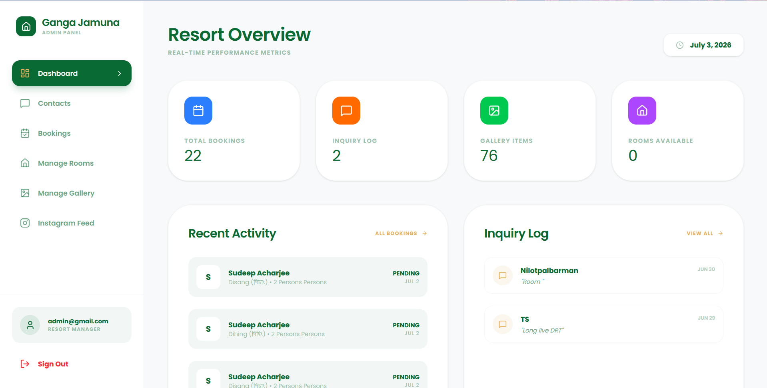
Task: Click the green Gallery Items image icon
Action: coord(494,111)
